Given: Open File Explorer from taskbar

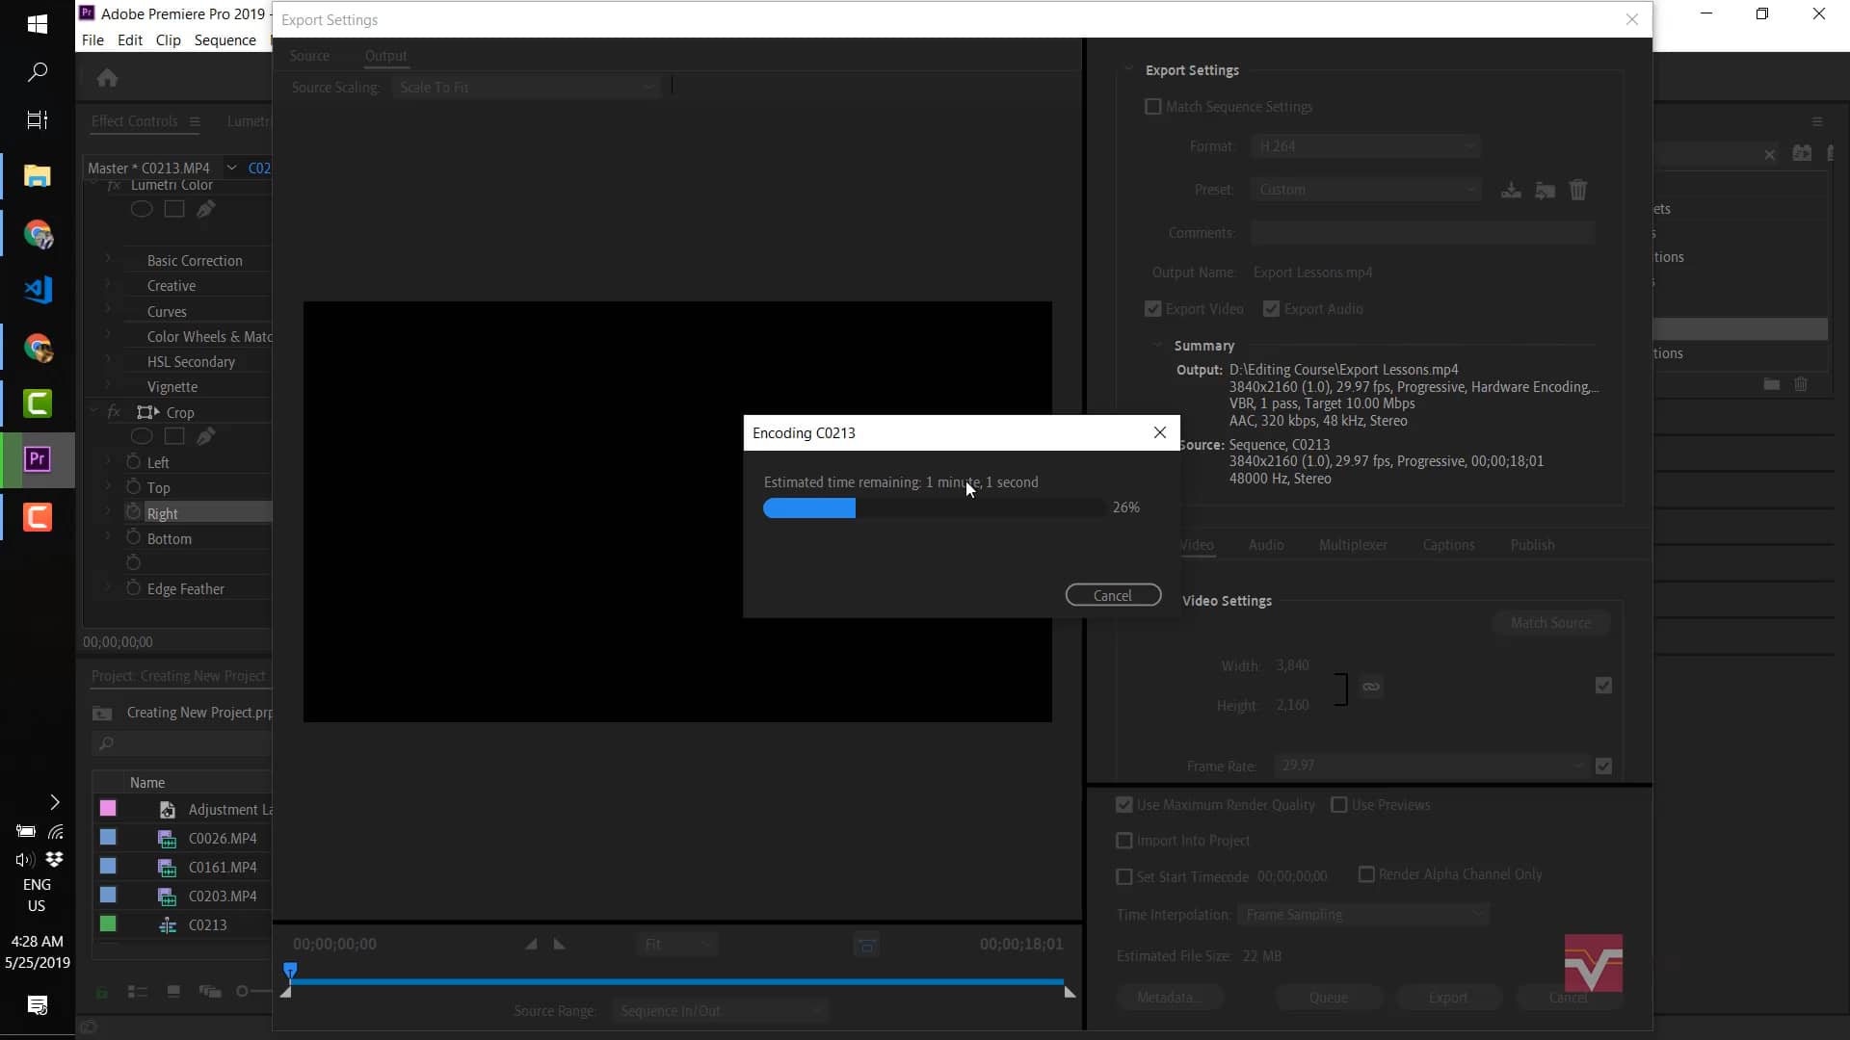Looking at the screenshot, I should click(x=38, y=176).
